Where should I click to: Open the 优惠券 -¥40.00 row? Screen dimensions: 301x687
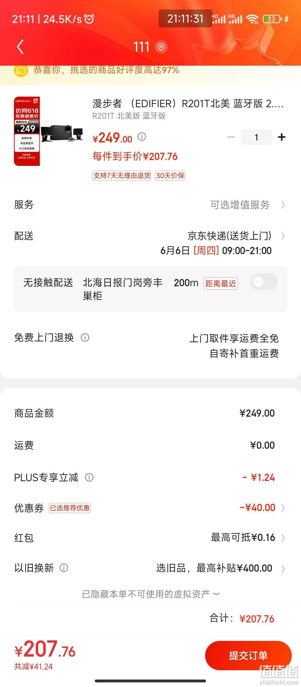(151, 507)
